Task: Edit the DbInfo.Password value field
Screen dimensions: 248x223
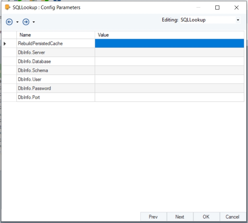Action: click(169, 88)
